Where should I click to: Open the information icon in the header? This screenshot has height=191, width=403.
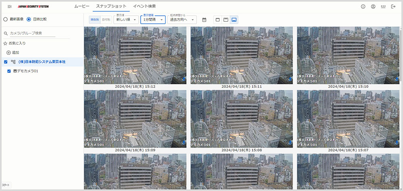coord(363,6)
